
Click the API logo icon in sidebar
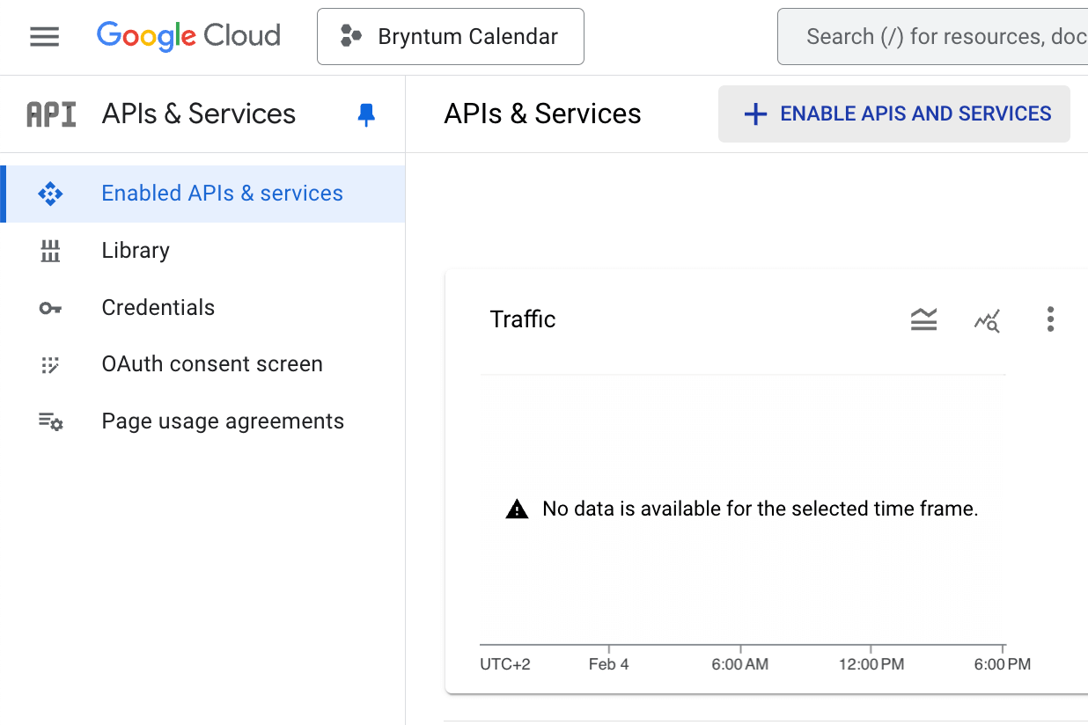click(x=51, y=114)
